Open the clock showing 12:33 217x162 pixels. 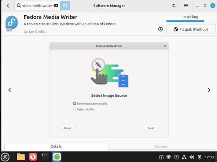[x=209, y=157]
